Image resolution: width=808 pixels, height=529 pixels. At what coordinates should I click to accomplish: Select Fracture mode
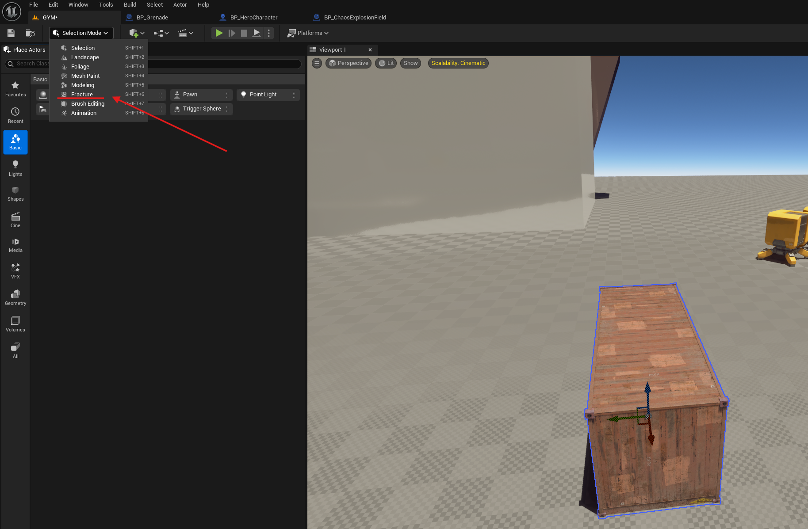tap(99, 94)
